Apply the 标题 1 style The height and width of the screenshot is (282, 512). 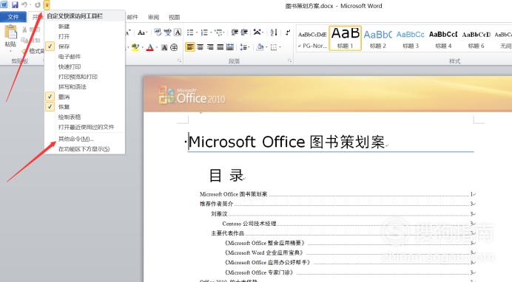(x=346, y=38)
